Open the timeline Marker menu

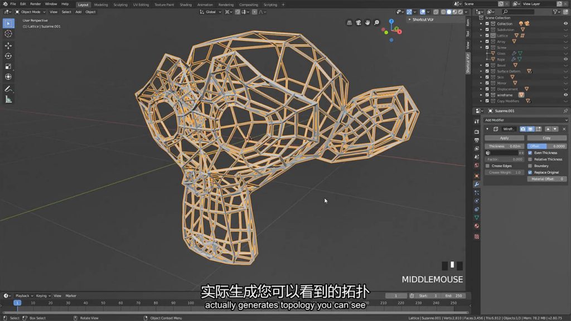pos(71,296)
